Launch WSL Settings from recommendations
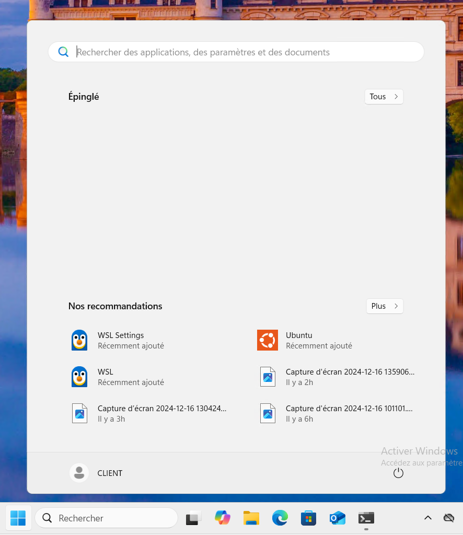The width and height of the screenshot is (463, 535). [x=120, y=340]
